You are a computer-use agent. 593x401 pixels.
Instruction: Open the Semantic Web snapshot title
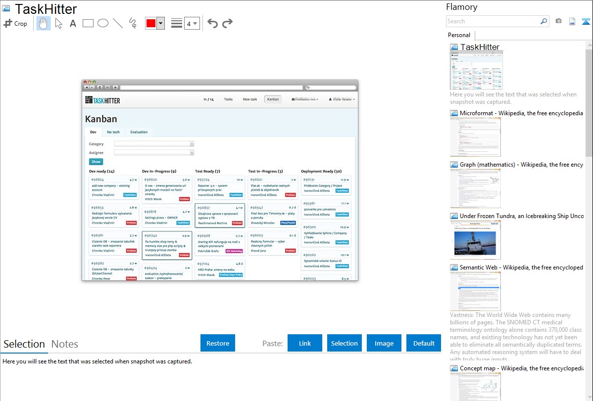tap(521, 267)
